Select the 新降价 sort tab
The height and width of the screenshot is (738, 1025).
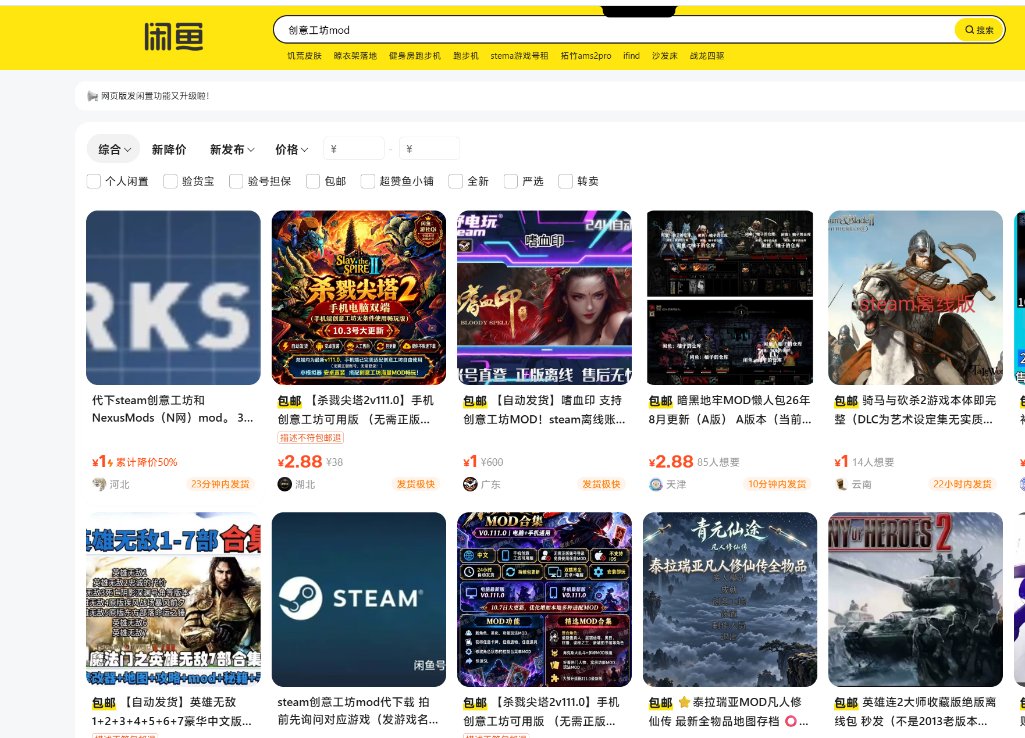click(x=169, y=149)
